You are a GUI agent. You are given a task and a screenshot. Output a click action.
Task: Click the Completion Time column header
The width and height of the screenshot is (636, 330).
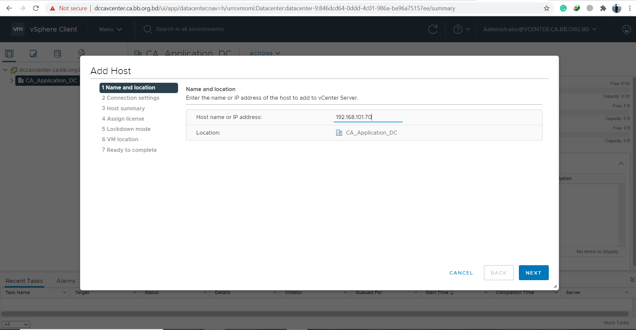click(515, 292)
